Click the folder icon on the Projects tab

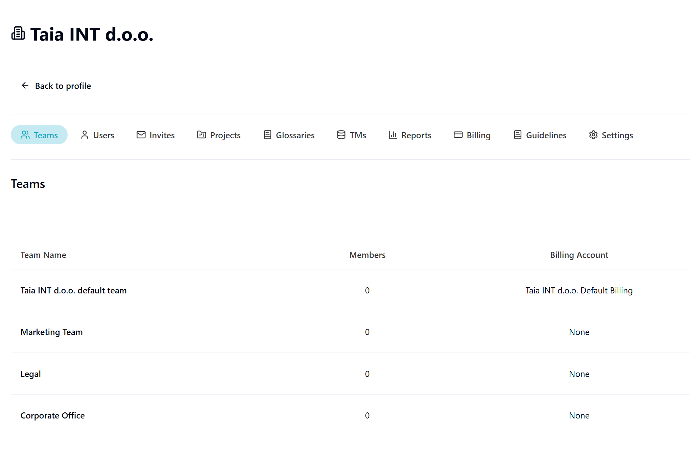coord(201,135)
